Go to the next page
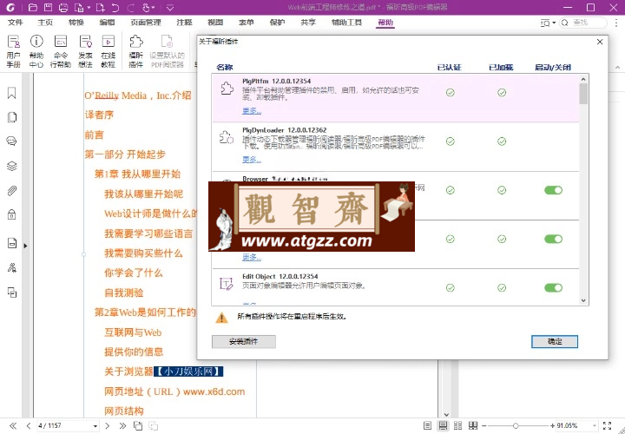 [x=108, y=425]
